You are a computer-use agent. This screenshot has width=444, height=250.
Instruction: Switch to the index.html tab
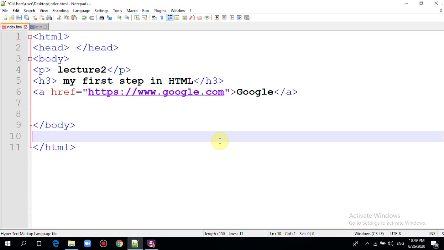pyautogui.click(x=14, y=27)
